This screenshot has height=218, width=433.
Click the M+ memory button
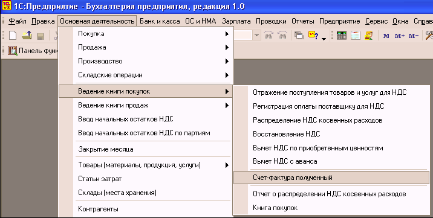point(399,36)
